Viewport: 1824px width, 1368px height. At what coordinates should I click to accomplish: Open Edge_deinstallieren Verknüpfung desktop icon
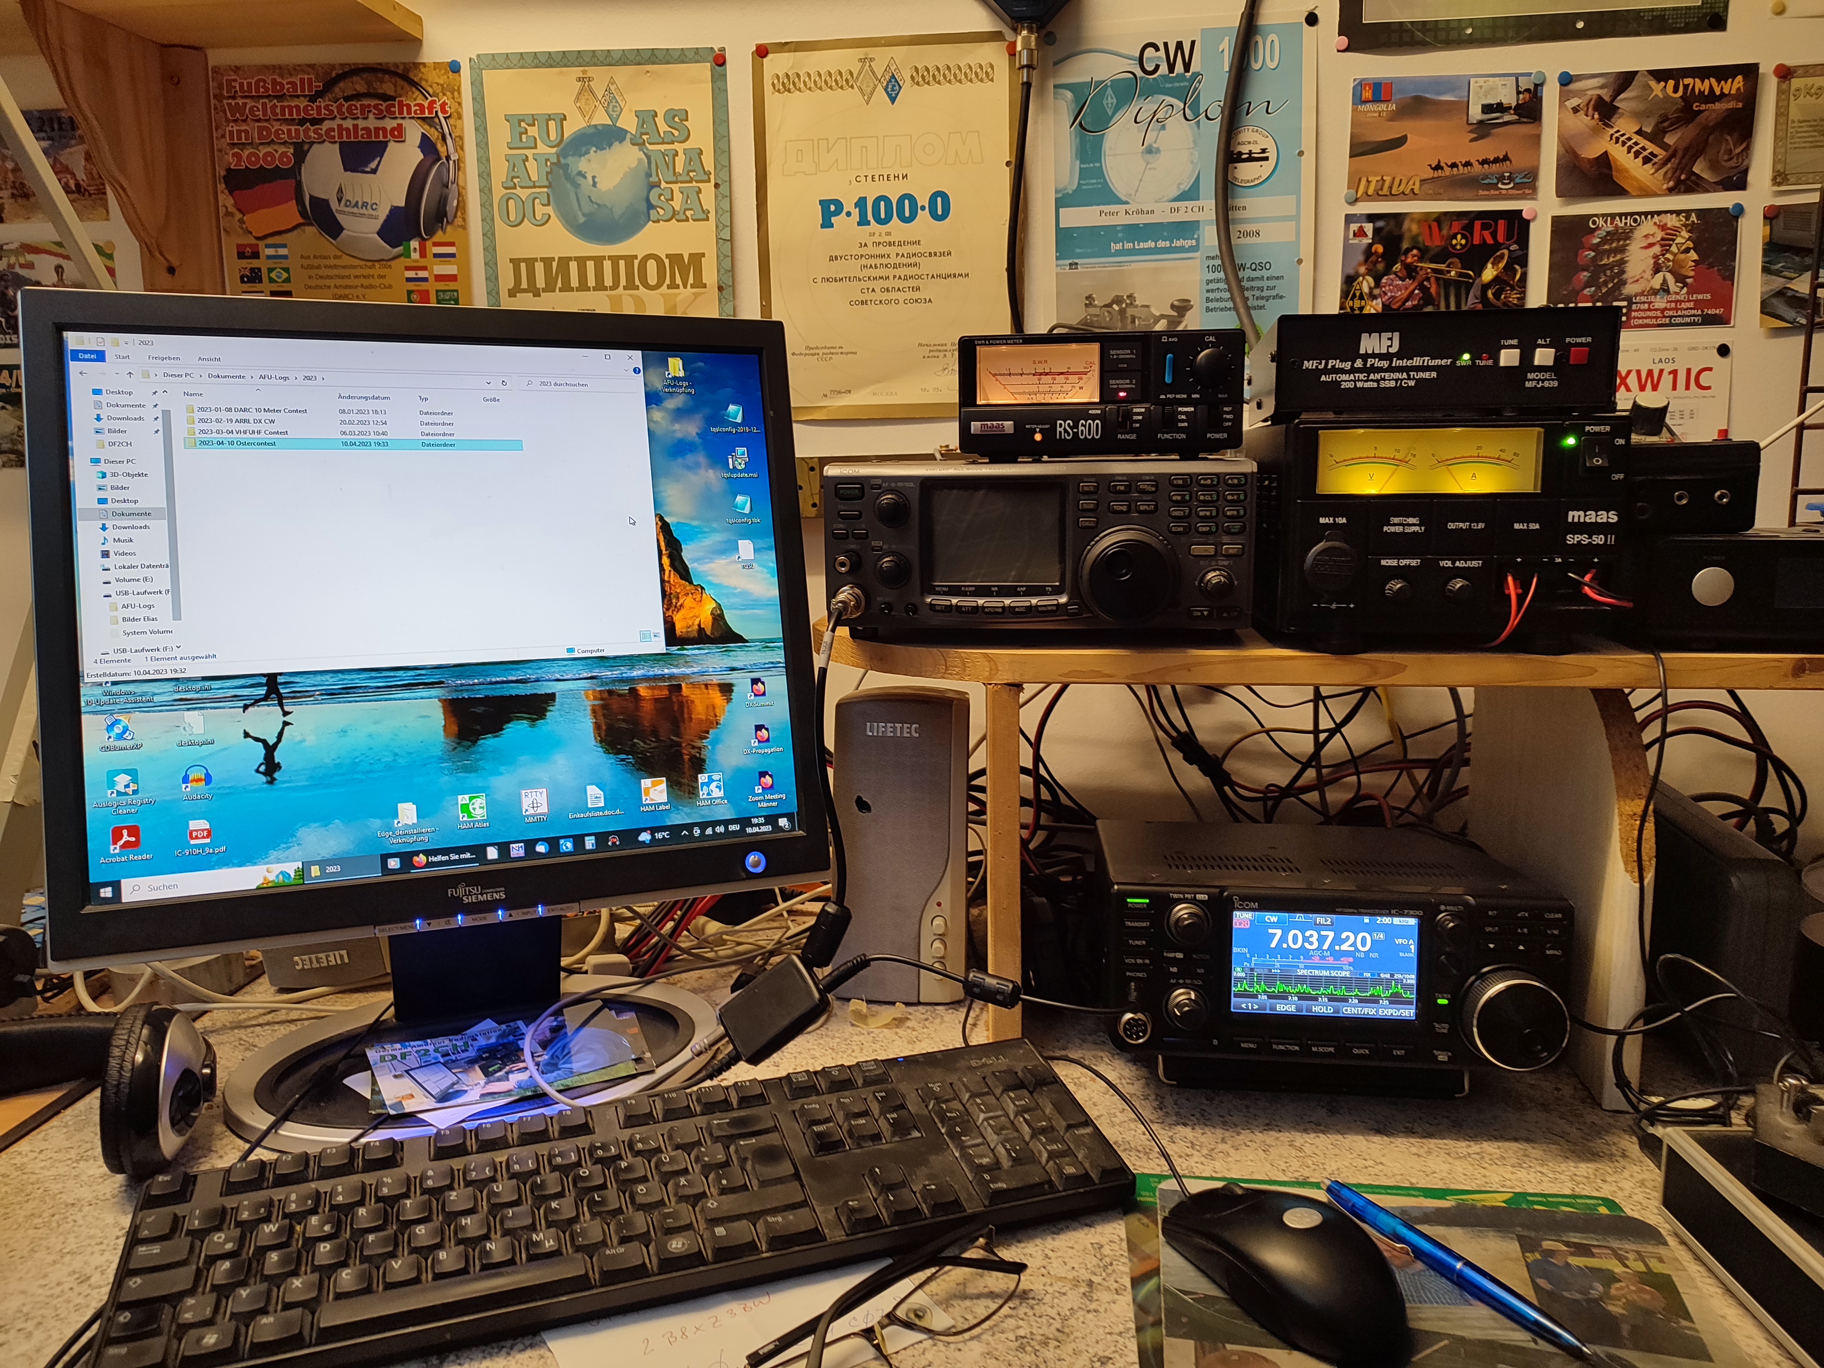pyautogui.click(x=407, y=822)
